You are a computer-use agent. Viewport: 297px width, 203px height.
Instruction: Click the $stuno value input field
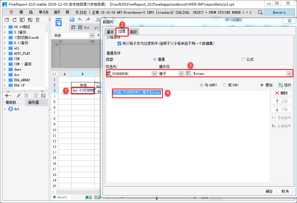pos(240,74)
